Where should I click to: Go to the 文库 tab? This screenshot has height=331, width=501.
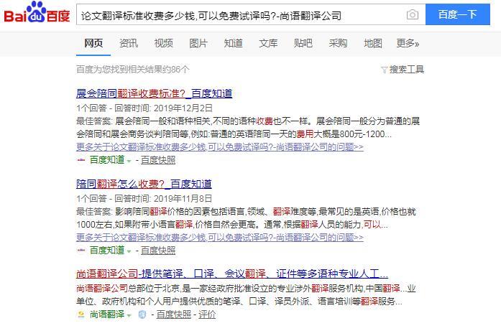tap(268, 43)
